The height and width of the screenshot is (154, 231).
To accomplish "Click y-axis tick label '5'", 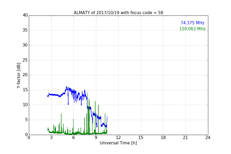I will pos(26,120).
